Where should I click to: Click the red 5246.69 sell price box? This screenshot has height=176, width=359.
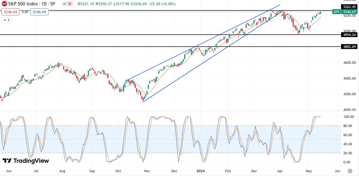point(11,12)
